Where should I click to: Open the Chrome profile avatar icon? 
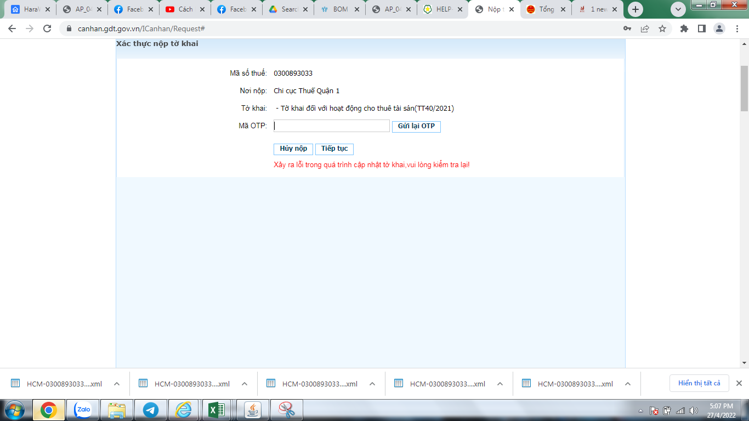[719, 29]
